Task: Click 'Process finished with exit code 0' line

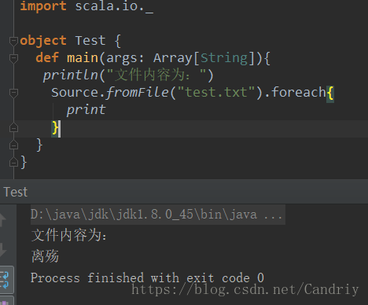Action: pos(147,277)
